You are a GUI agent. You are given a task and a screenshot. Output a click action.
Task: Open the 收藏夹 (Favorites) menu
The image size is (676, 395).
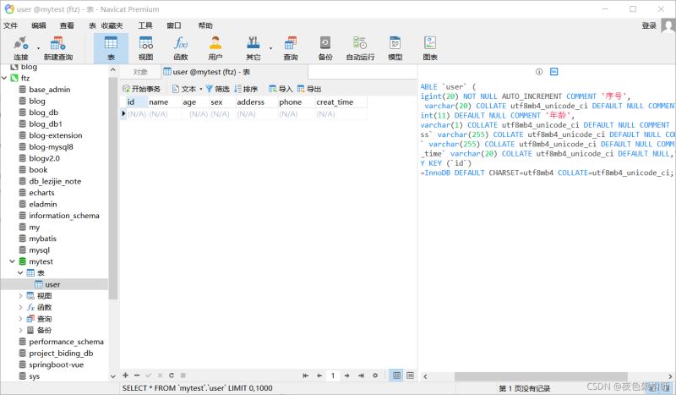(x=112, y=25)
